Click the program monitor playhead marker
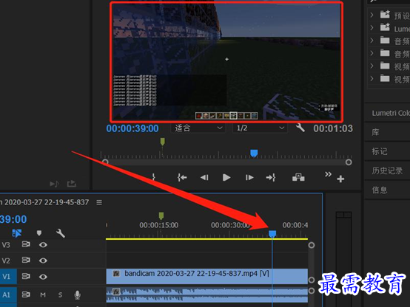The image size is (410, 307). (x=254, y=153)
